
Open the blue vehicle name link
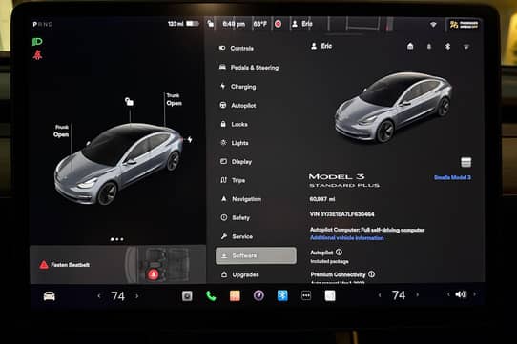point(452,177)
